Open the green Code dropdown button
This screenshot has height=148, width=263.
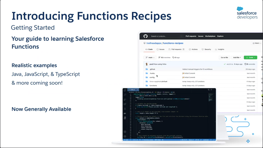[250, 57]
